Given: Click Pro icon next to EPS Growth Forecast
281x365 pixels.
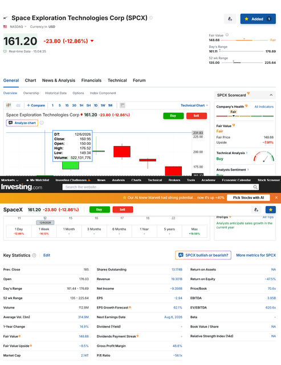Looking at the screenshot, I should (130, 307).
